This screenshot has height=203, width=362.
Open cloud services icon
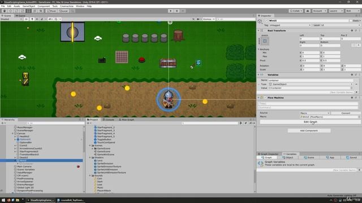pyautogui.click(x=308, y=11)
